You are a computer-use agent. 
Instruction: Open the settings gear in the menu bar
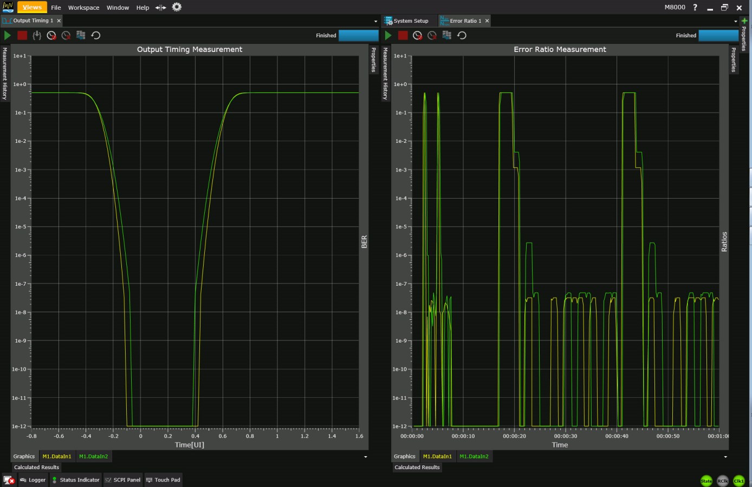(x=177, y=7)
